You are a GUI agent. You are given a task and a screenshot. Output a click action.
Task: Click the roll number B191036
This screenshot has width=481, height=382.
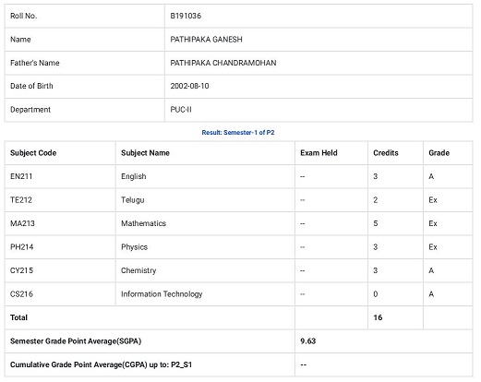186,16
